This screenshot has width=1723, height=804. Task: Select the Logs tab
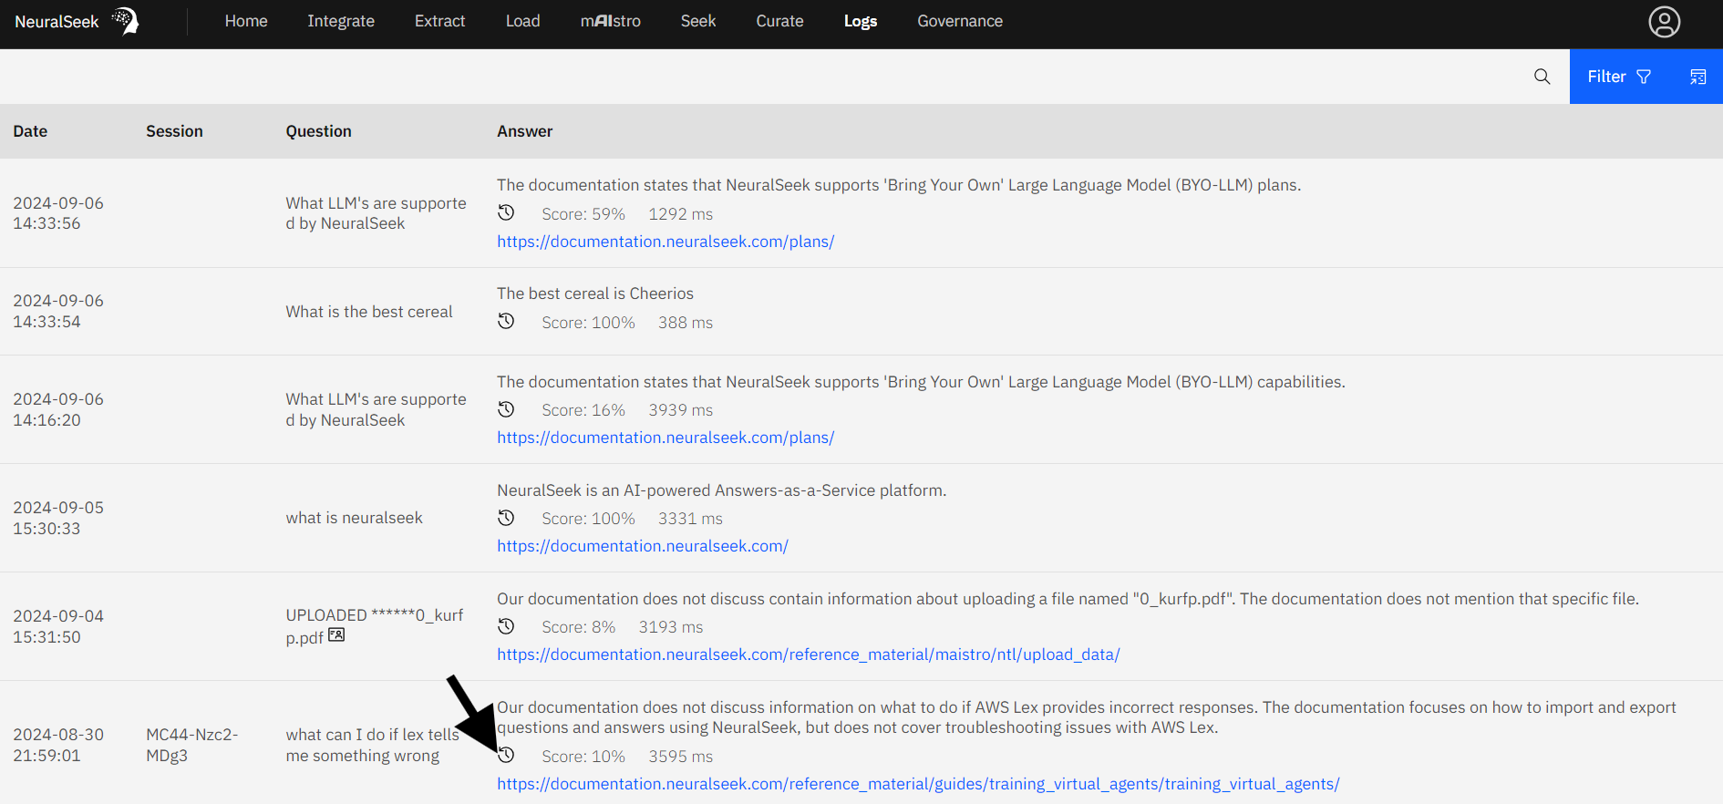point(861,21)
